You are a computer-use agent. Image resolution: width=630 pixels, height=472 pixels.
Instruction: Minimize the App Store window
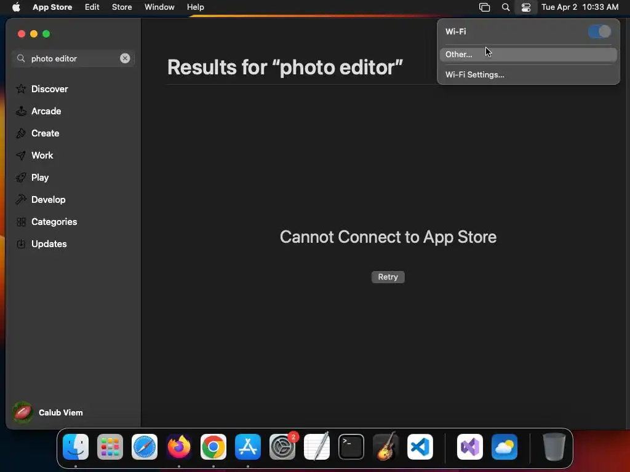pos(34,34)
